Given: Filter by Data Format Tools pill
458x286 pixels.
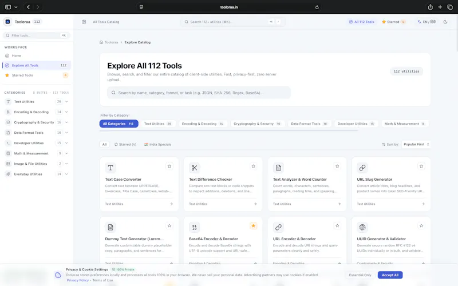Looking at the screenshot, I should click(309, 124).
